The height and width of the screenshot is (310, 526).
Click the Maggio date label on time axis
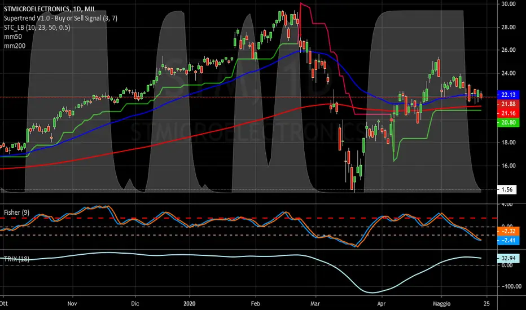(441, 304)
